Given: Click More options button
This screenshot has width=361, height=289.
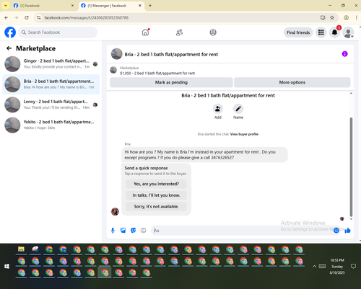Looking at the screenshot, I should point(292,82).
